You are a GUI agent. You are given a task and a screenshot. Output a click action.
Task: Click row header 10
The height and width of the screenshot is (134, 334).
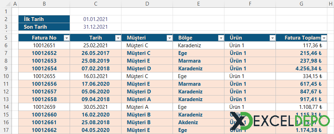6,76
